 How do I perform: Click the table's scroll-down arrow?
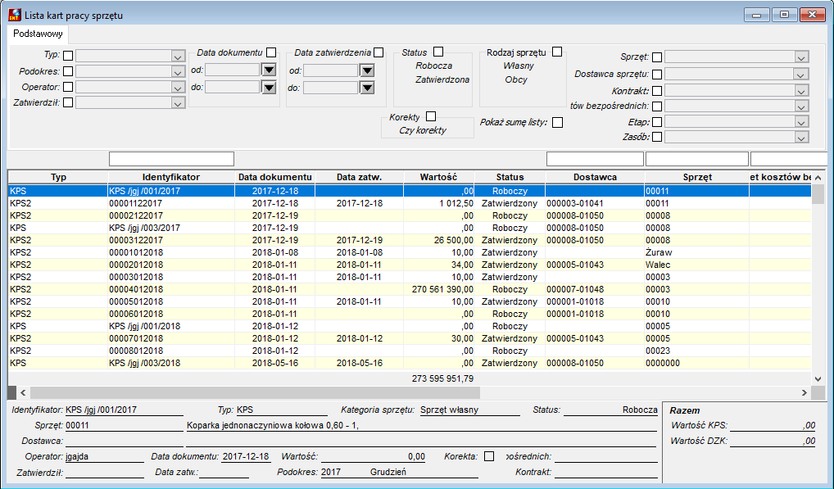click(x=818, y=378)
